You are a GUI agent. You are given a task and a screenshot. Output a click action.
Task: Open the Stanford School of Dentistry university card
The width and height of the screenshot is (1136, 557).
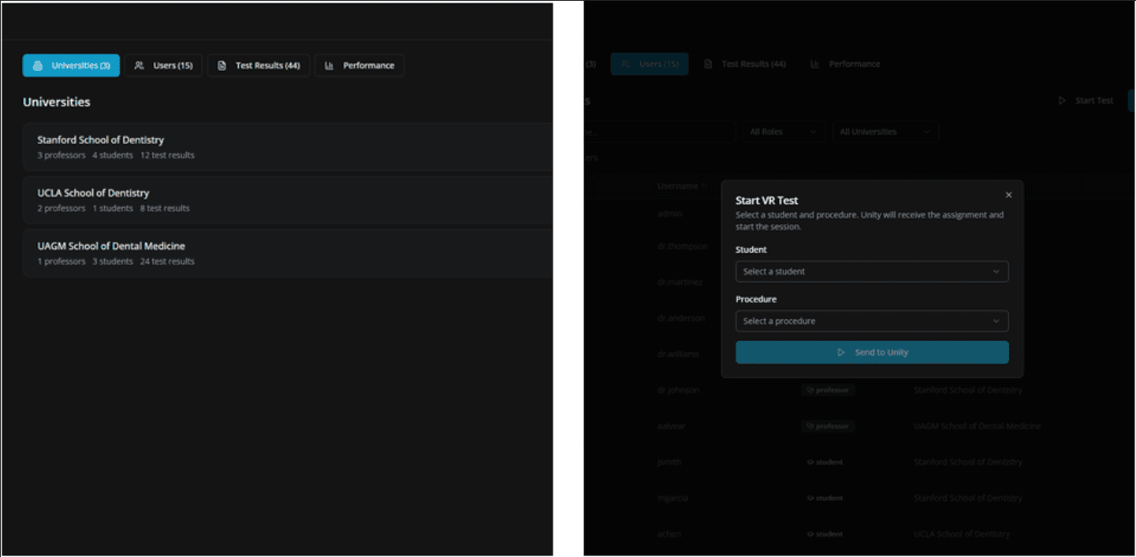(x=288, y=147)
